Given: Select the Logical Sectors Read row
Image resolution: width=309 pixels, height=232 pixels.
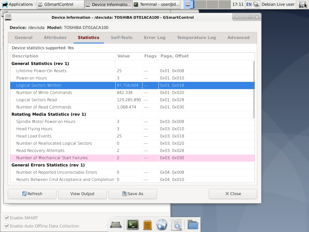Looking at the screenshot, I should pyautogui.click(x=132, y=100).
